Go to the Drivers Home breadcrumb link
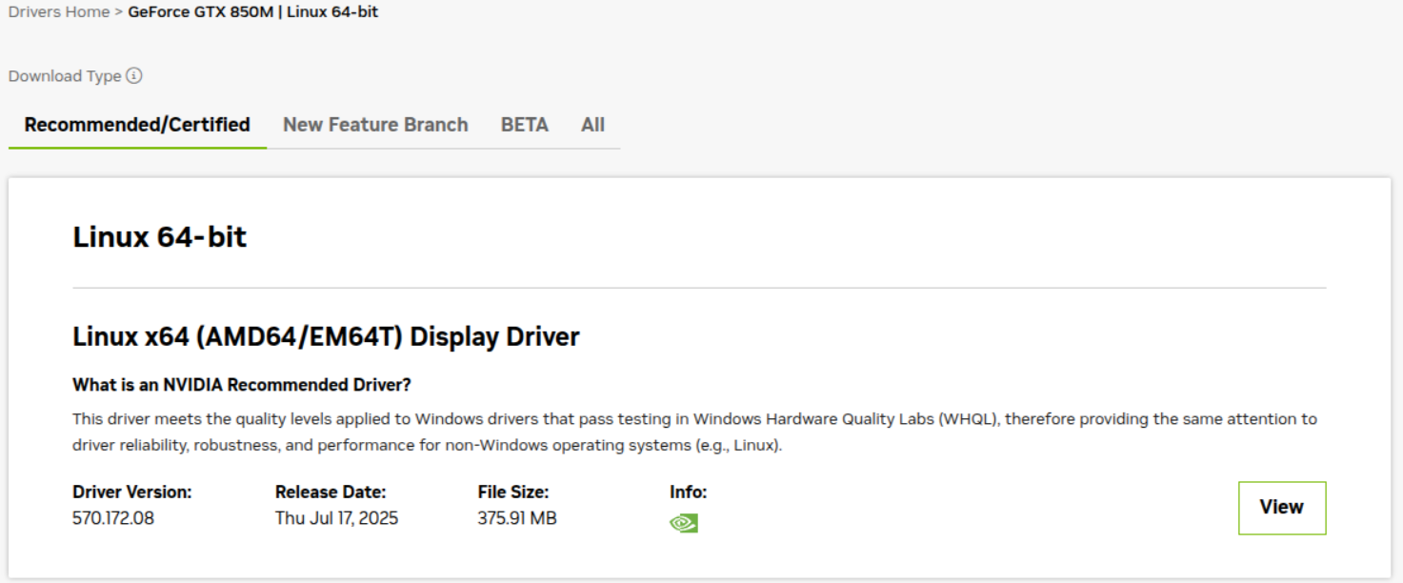Image resolution: width=1403 pixels, height=583 pixels. pos(59,12)
